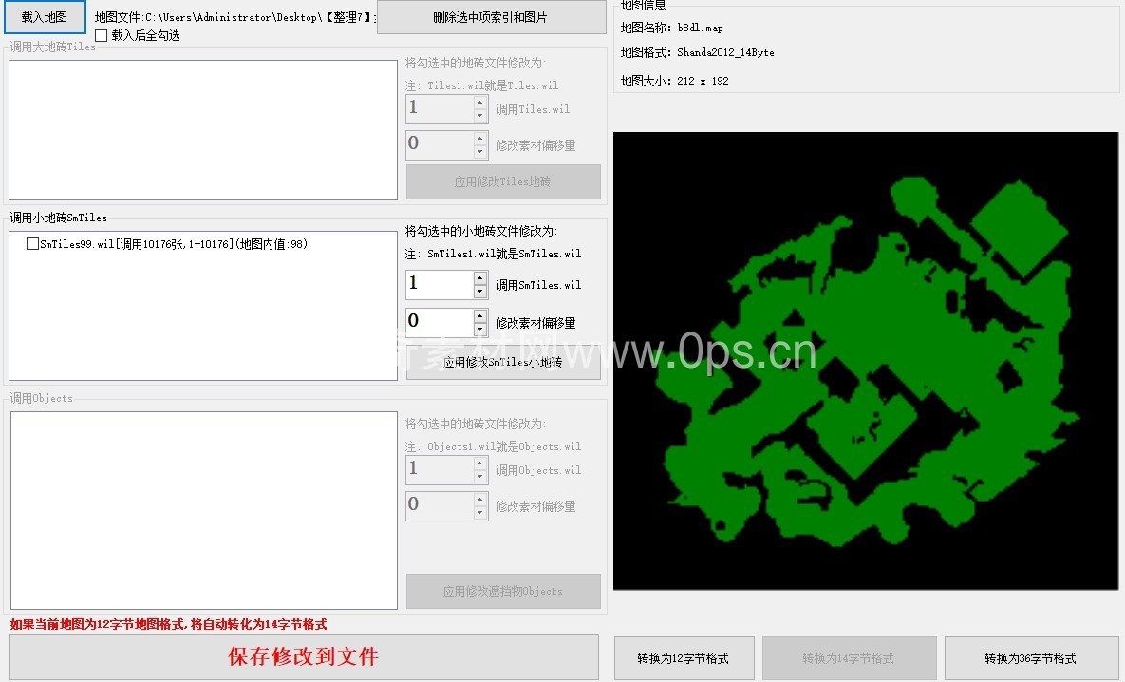
Task: Click the empty 调用大地砖Tiles list box
Action: pos(202,130)
